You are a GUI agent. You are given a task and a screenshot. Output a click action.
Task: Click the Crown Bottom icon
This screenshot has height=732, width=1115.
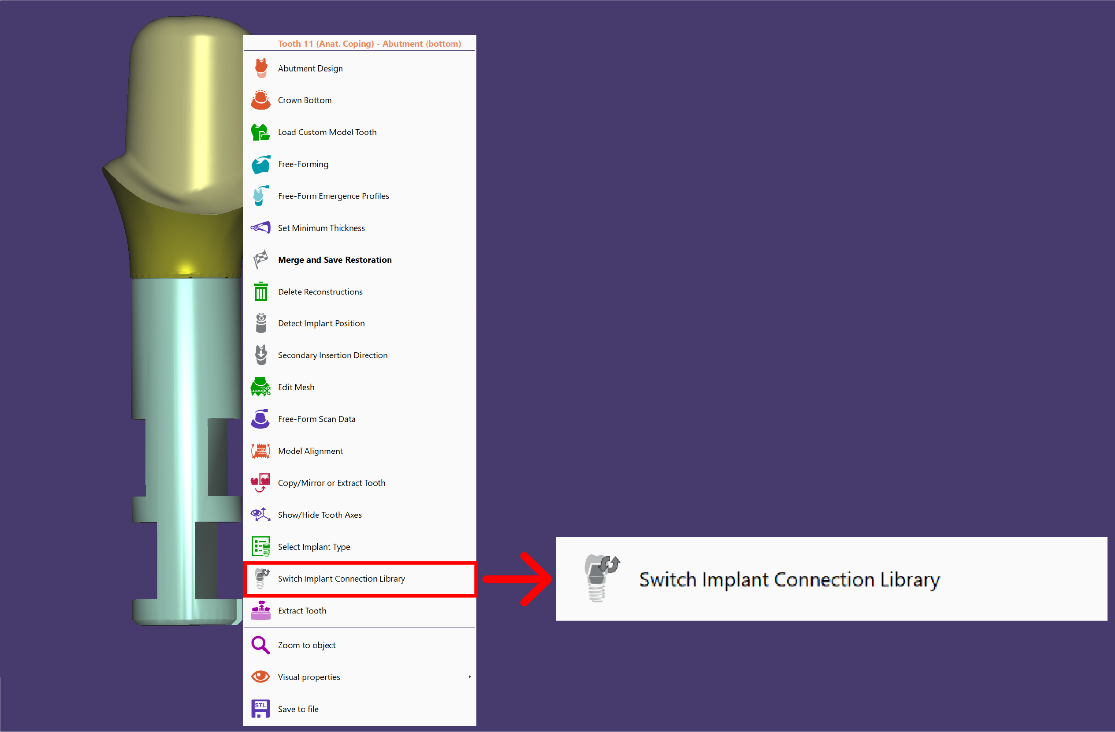(261, 100)
